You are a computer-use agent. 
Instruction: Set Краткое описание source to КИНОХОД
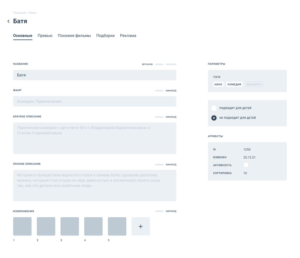click(171, 117)
